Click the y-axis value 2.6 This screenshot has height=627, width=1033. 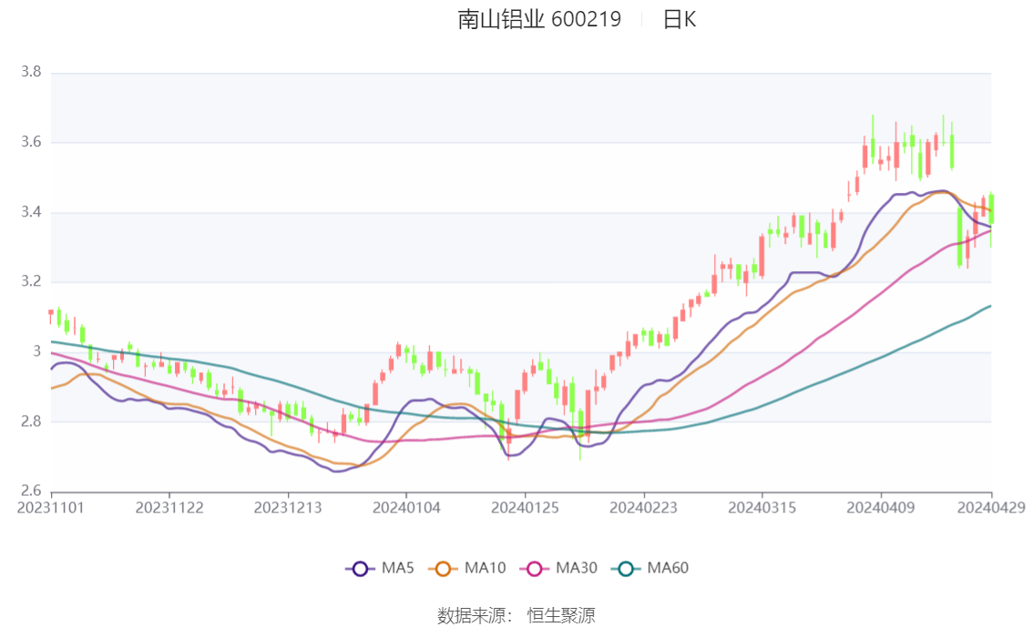coord(31,490)
